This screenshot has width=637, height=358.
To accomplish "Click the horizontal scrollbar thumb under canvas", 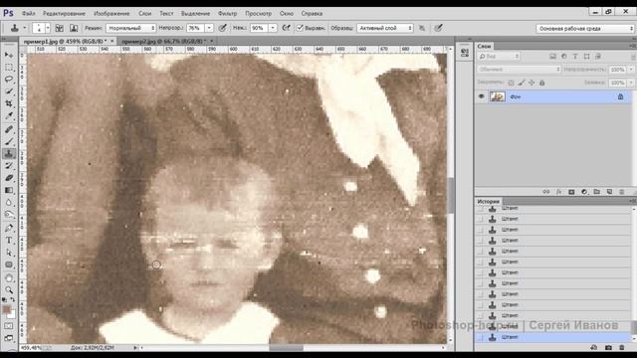I will coord(286,348).
